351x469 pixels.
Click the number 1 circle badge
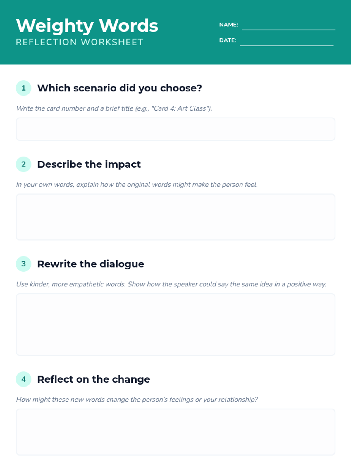click(23, 88)
